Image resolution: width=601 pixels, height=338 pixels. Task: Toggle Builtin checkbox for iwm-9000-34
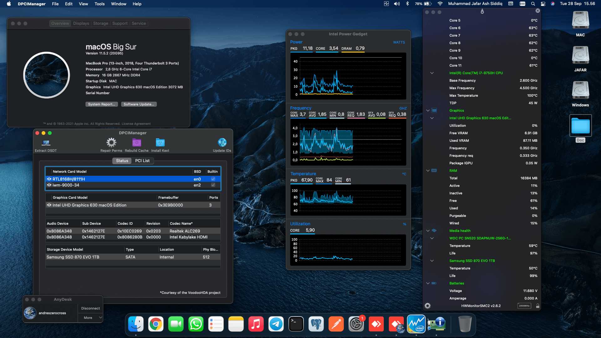click(x=213, y=185)
